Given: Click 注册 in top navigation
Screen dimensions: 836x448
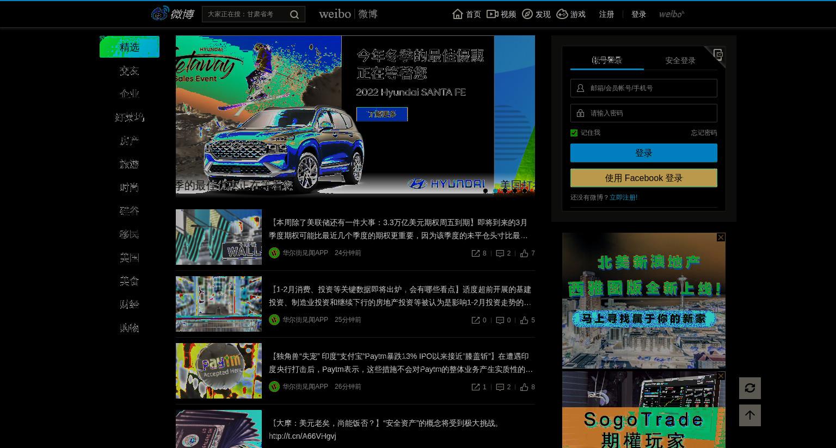Looking at the screenshot, I should point(606,14).
